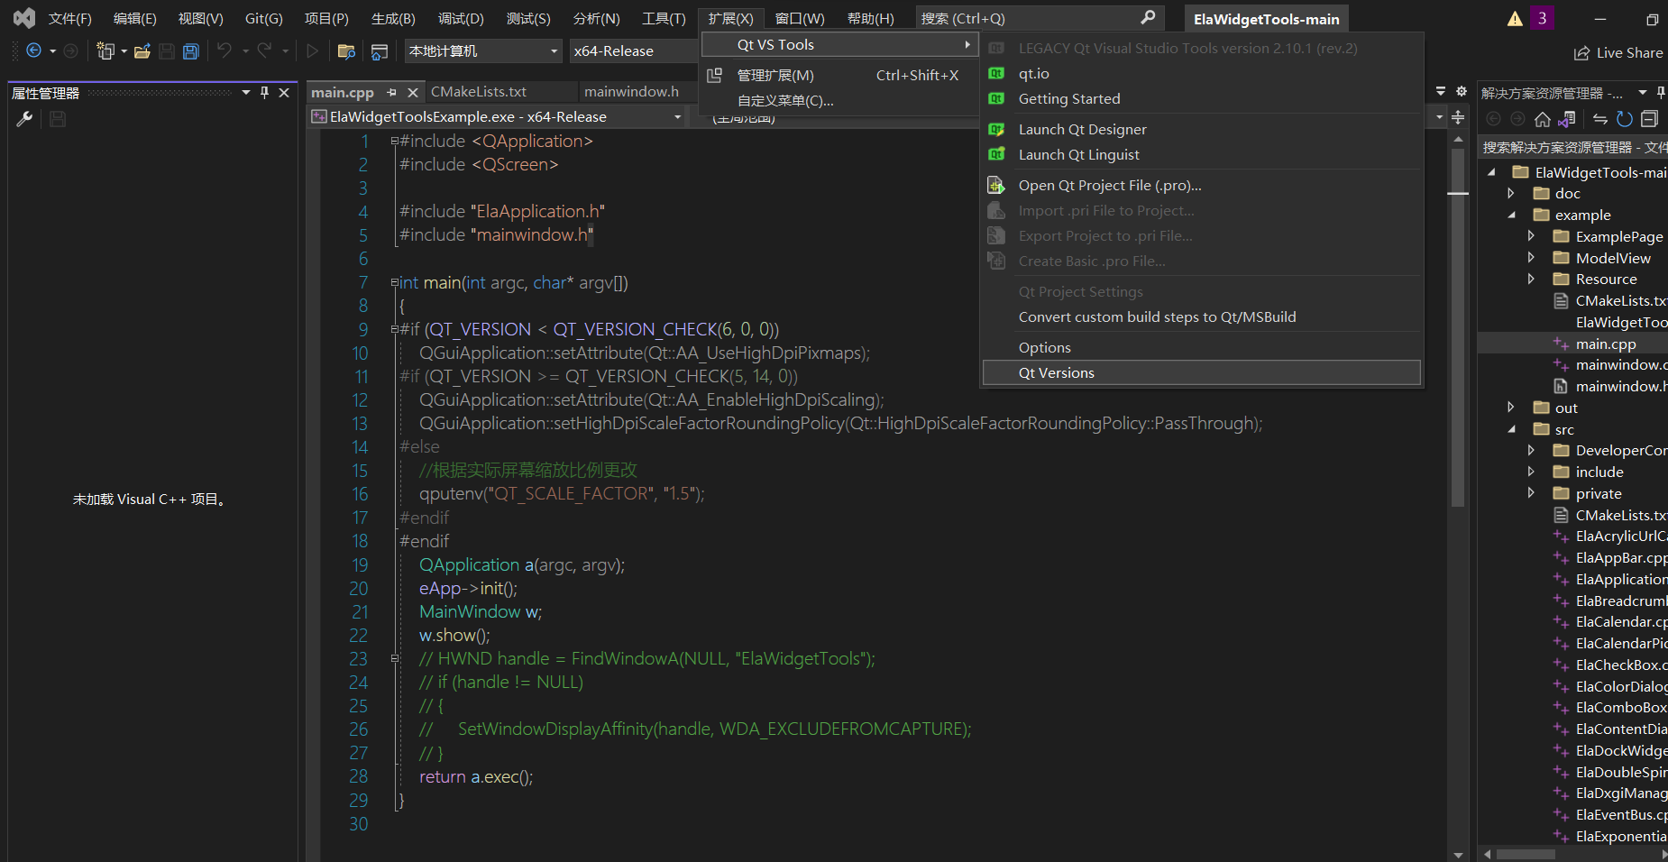
Task: Click the find in files folder icon
Action: [345, 51]
